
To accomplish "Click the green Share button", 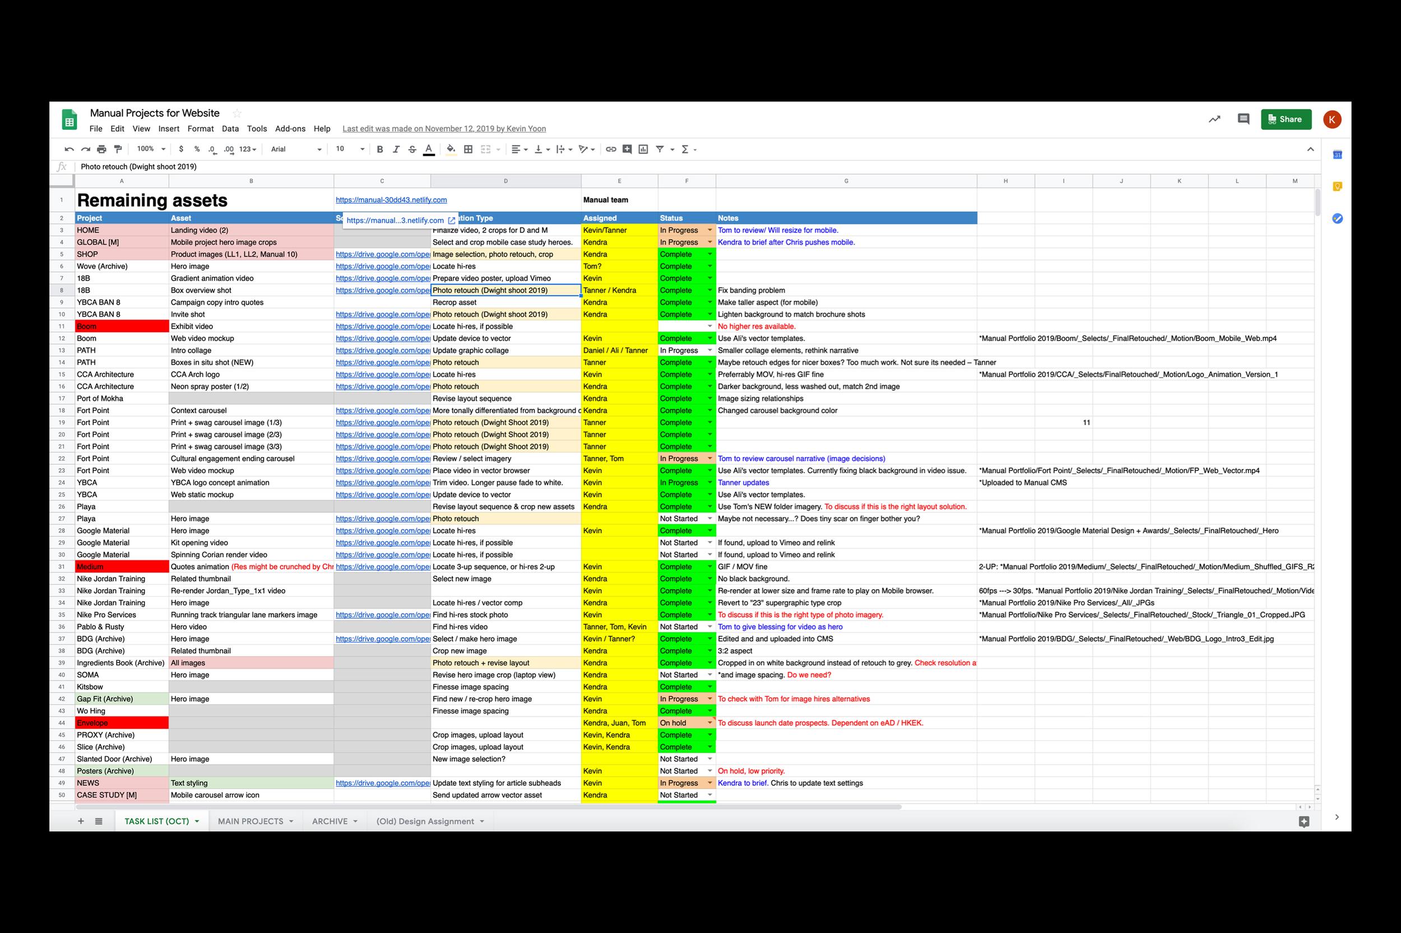I will pyautogui.click(x=1286, y=119).
